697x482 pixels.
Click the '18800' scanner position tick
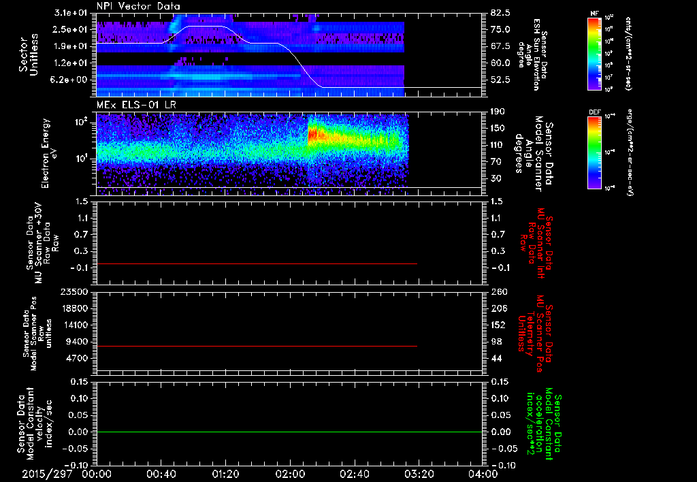pyautogui.click(x=74, y=308)
